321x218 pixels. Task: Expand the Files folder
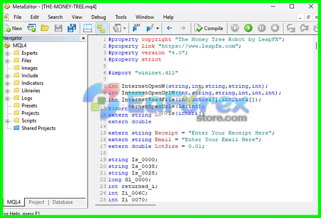point(8,61)
